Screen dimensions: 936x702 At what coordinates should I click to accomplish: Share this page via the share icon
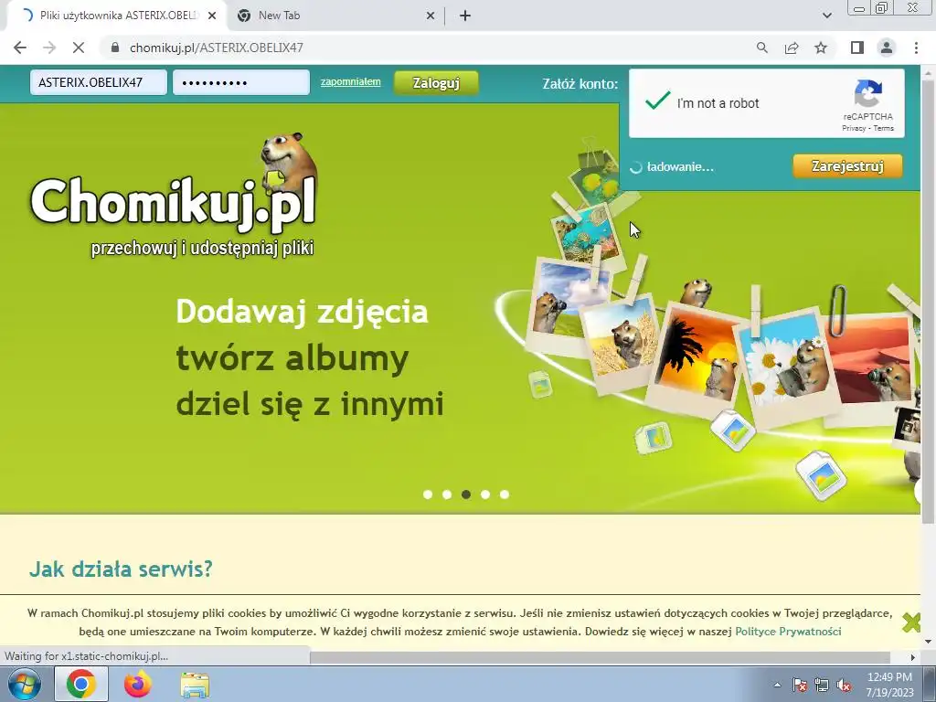pos(792,48)
